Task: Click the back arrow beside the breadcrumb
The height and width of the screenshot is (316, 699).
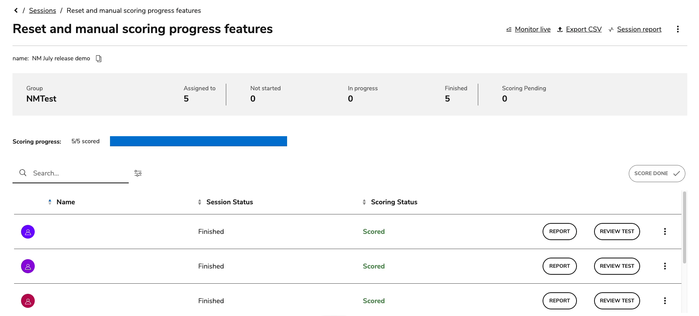Action: pyautogui.click(x=16, y=10)
